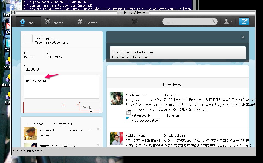Open moriyoshi's avatar thumbnail
This screenshot has height=163, width=263.
(x=30, y=133)
